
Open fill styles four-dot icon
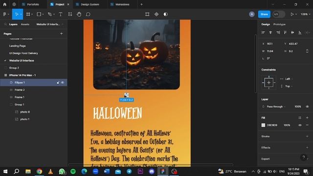click(300, 118)
